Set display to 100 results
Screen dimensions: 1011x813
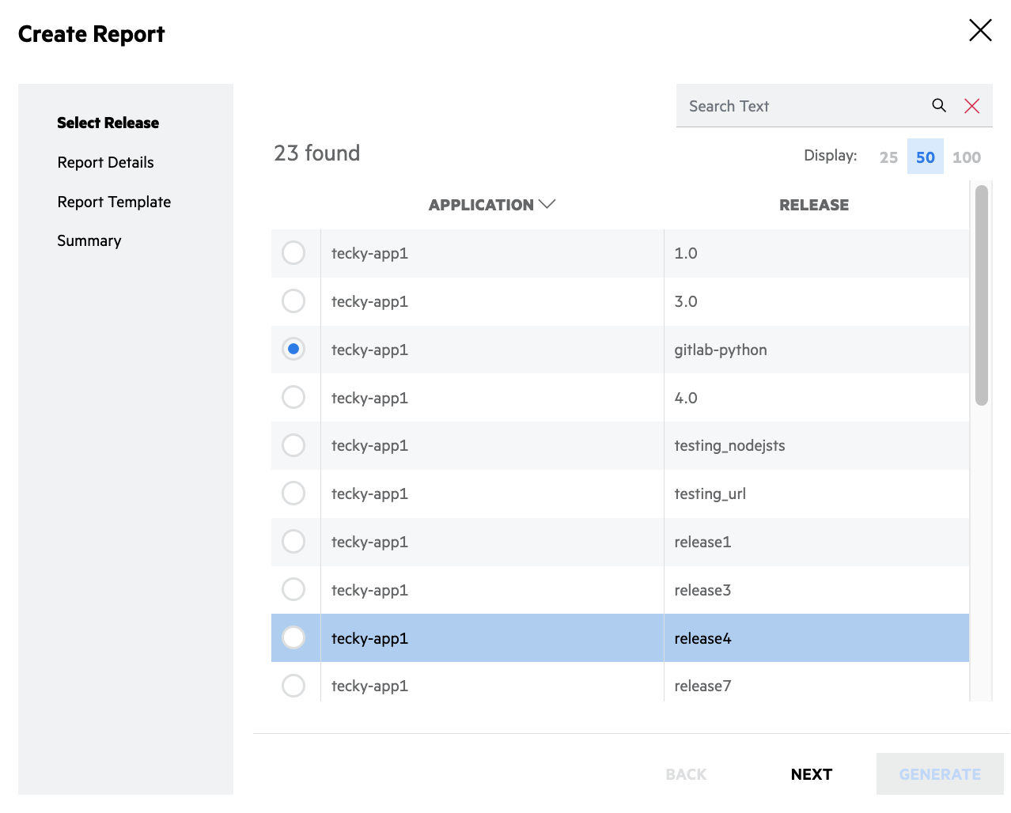click(x=966, y=157)
